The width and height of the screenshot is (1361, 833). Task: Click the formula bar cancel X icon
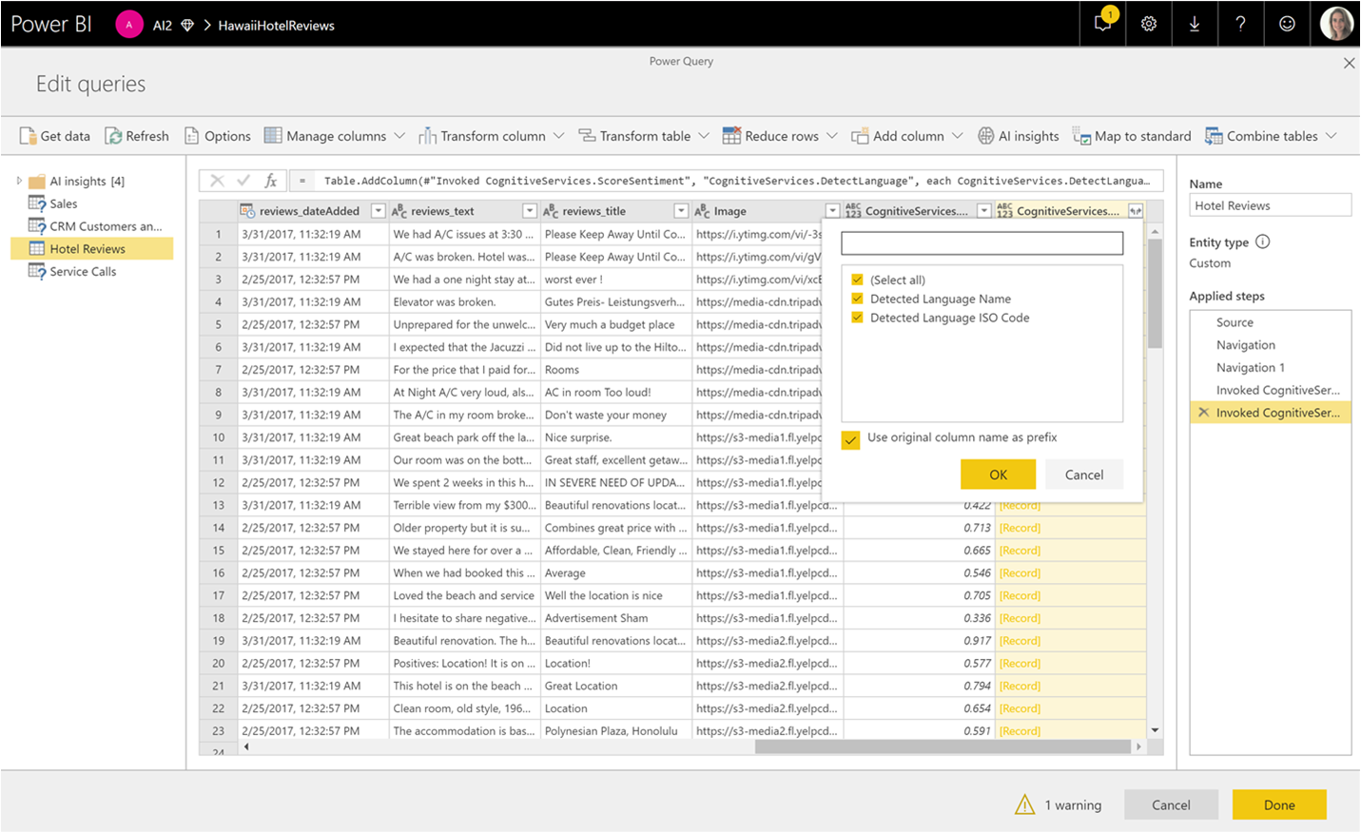coord(217,181)
